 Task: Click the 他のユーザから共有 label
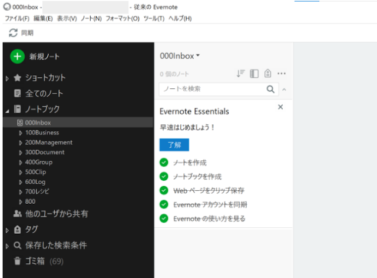pos(57,214)
